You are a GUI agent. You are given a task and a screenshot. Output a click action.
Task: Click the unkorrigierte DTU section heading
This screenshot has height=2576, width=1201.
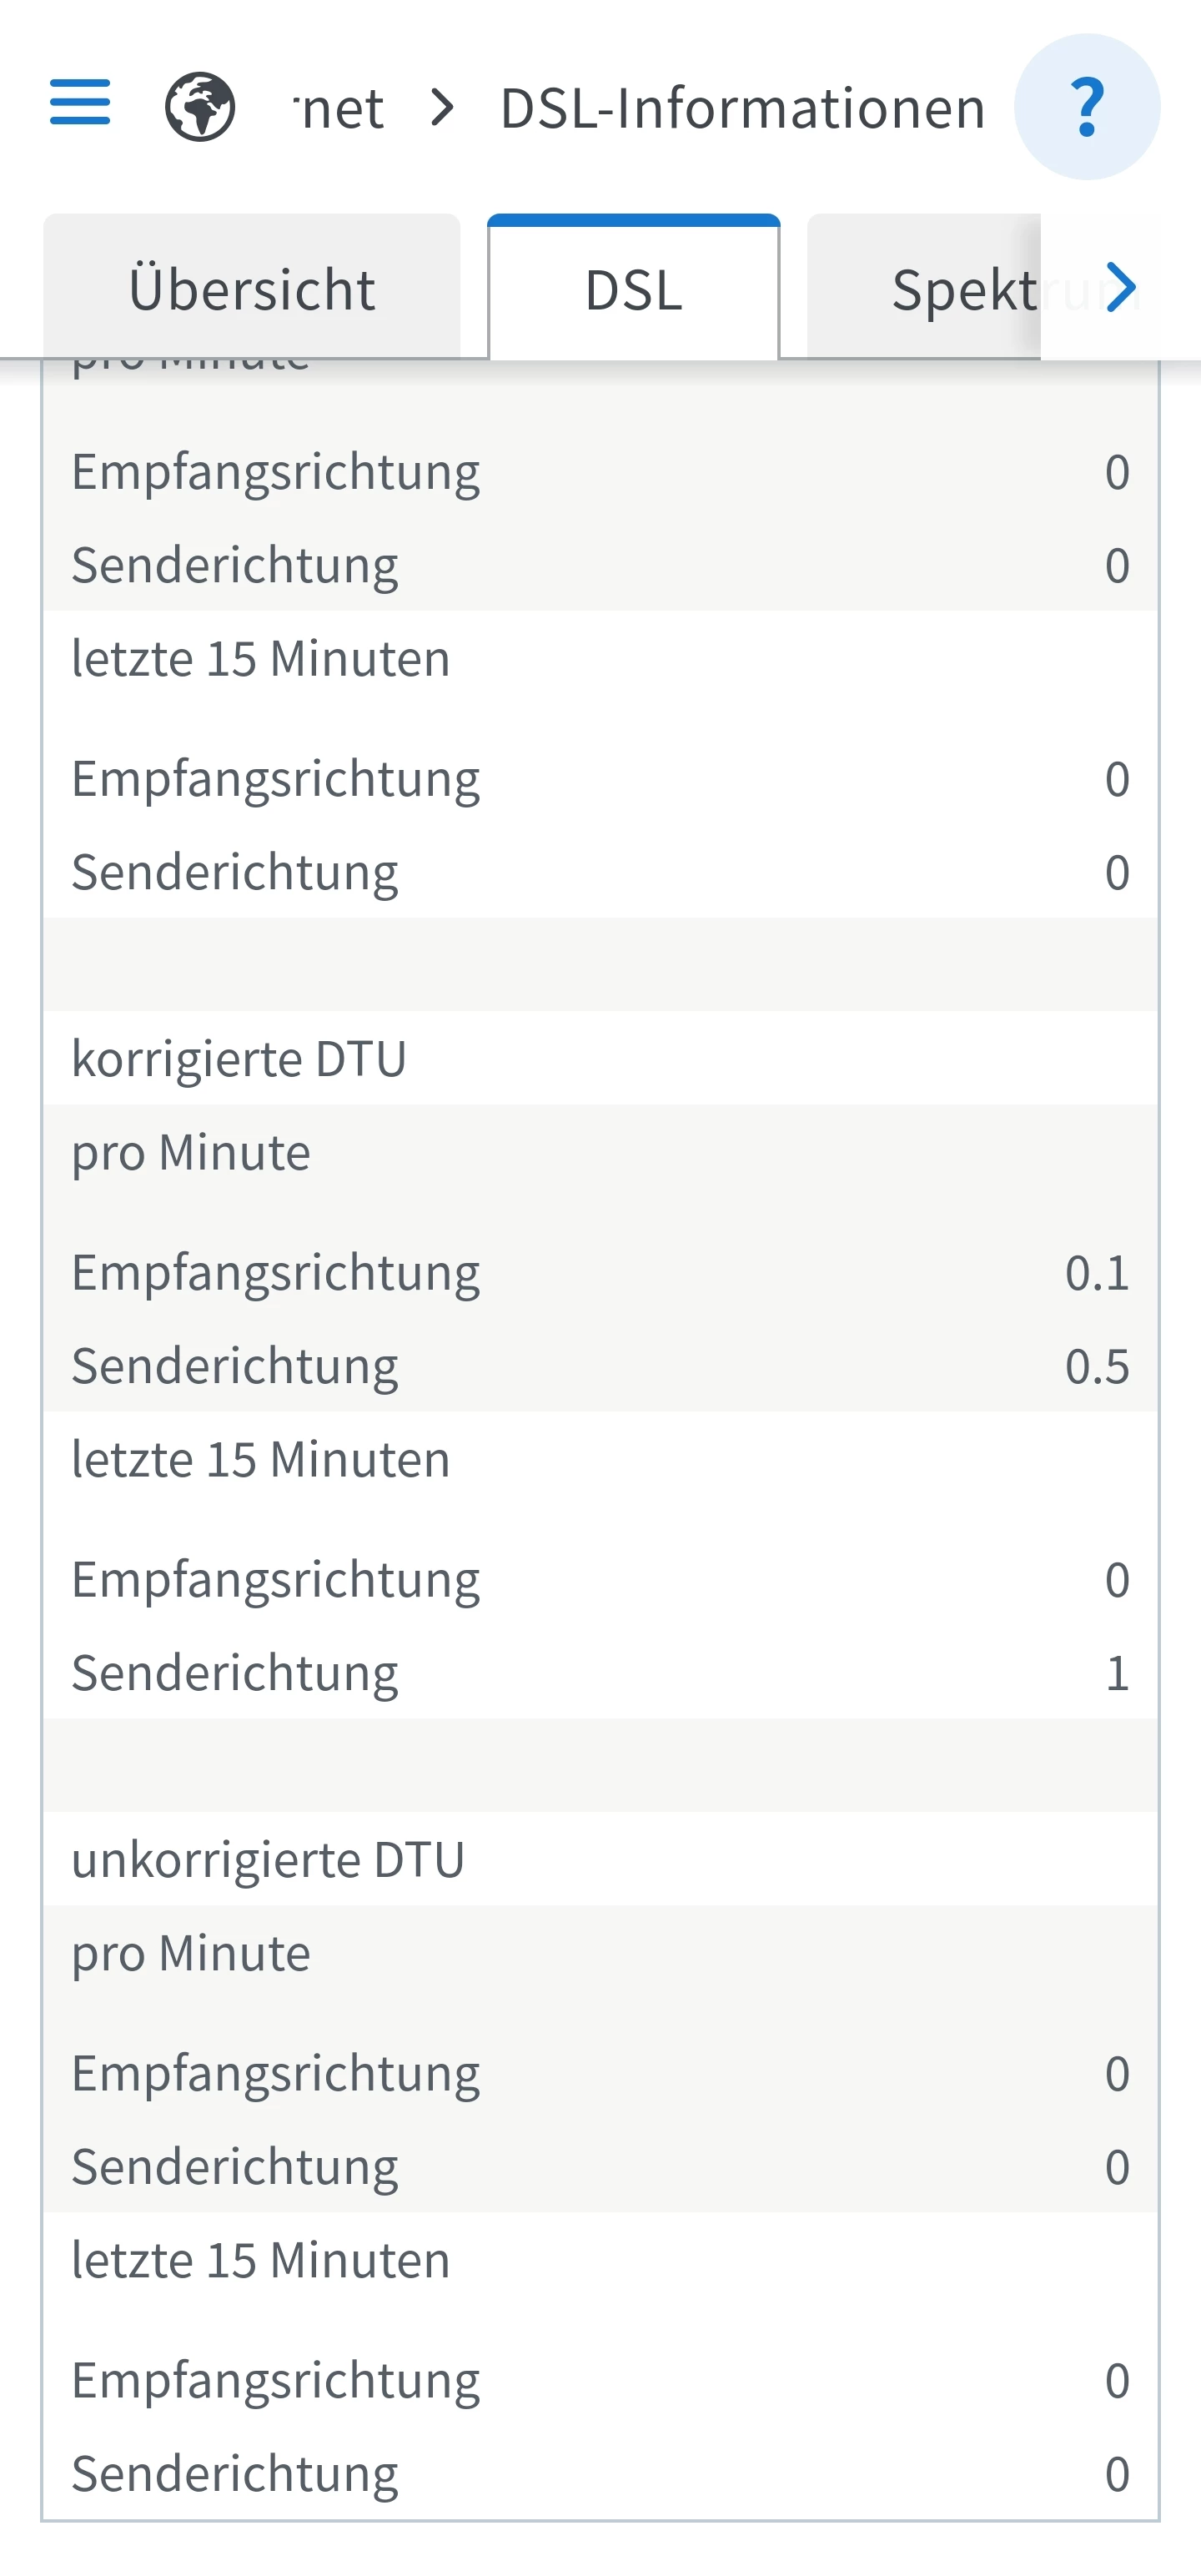coord(268,1860)
